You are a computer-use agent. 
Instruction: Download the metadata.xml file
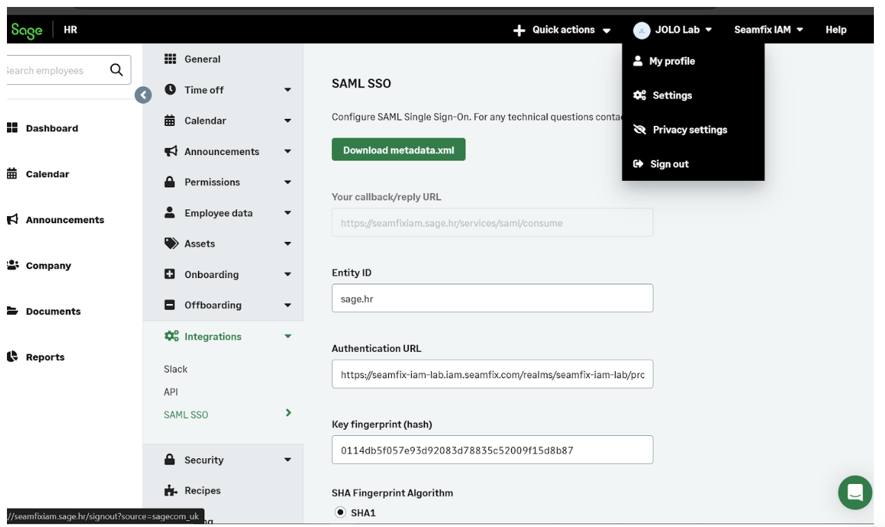tap(399, 149)
